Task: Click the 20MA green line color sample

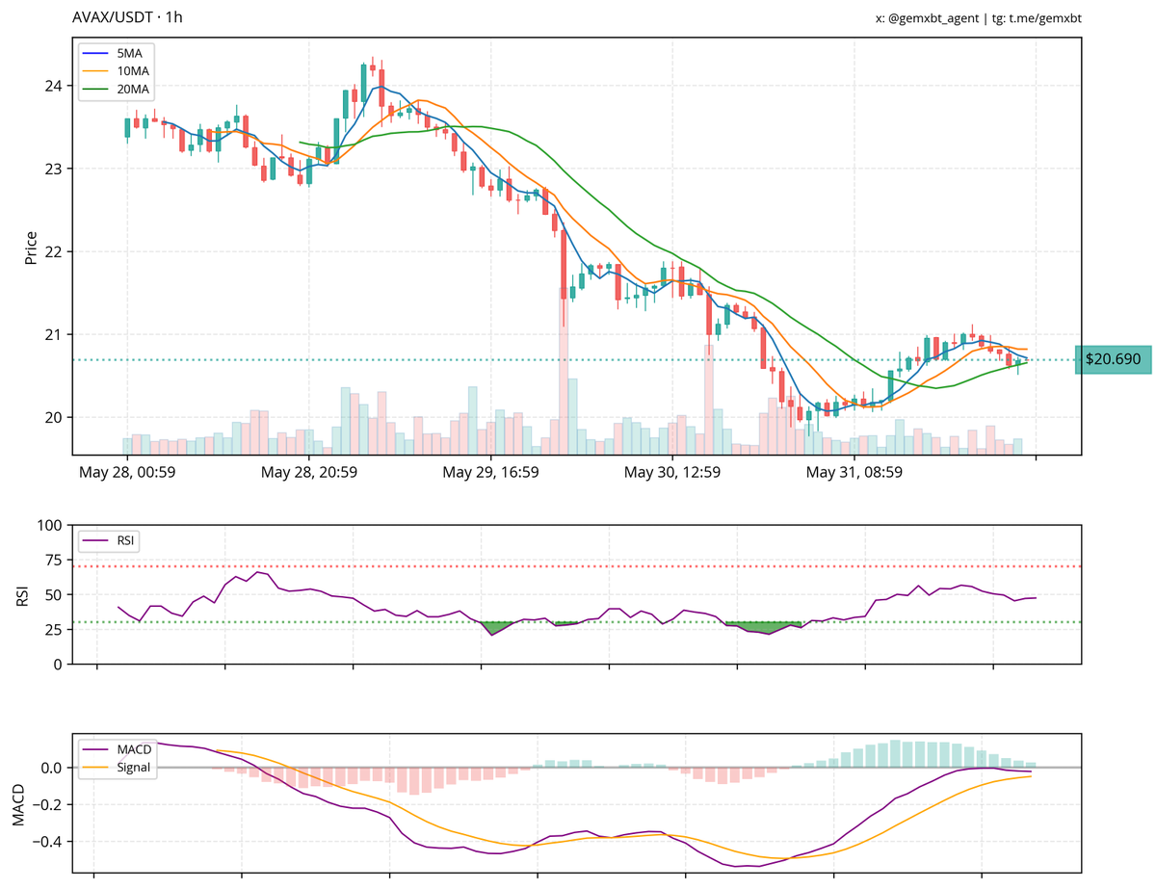Action: point(96,88)
